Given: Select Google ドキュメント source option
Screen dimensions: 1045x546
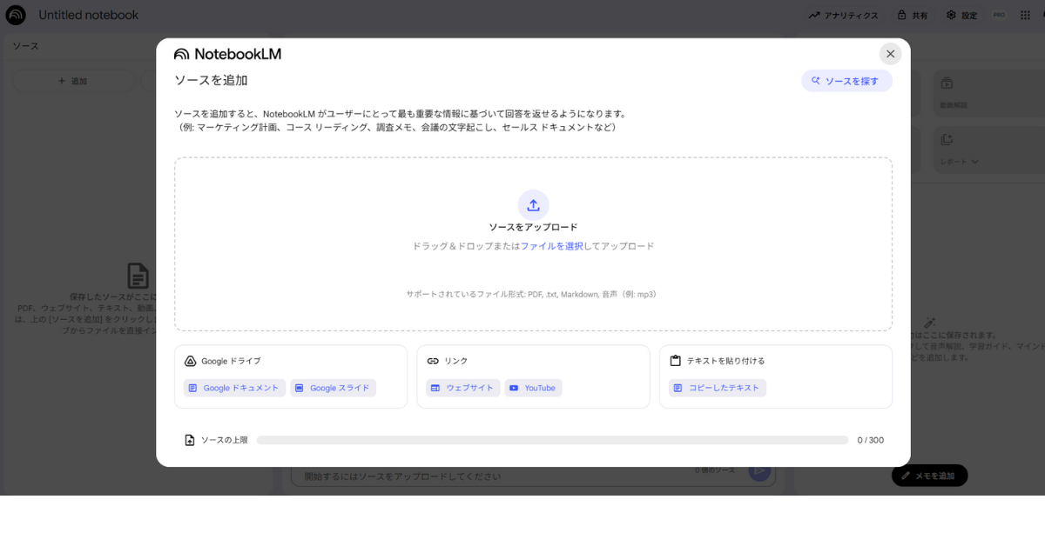Looking at the screenshot, I should [x=234, y=388].
